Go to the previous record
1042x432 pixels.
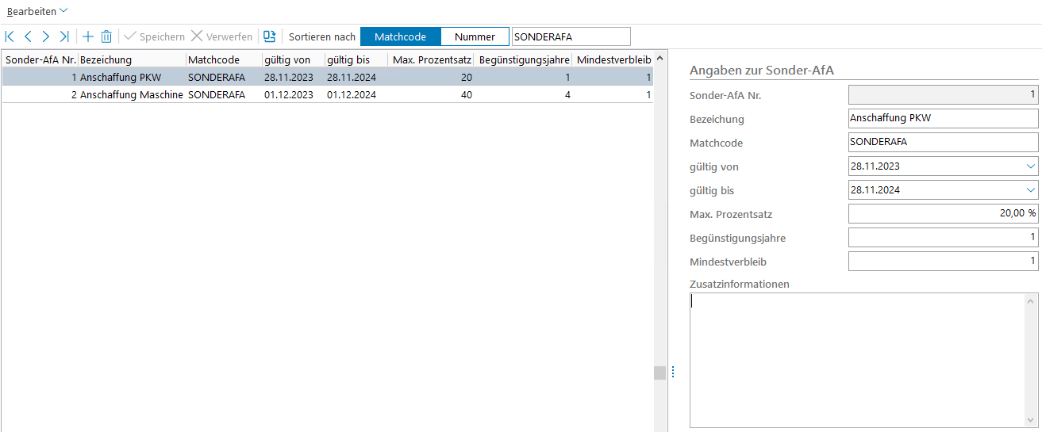click(28, 36)
